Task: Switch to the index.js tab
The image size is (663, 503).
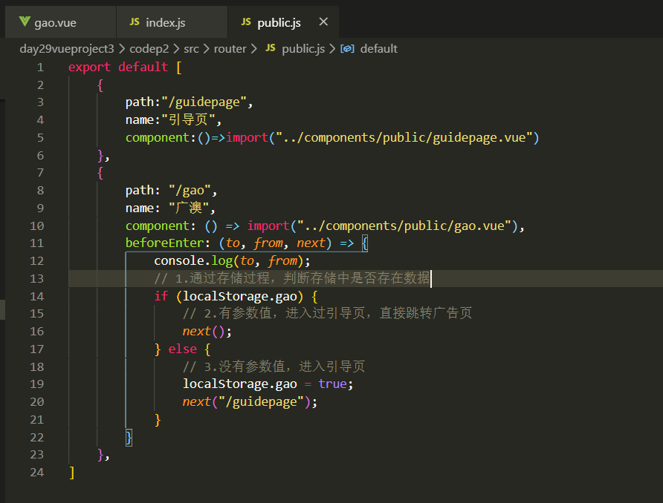Action: point(172,22)
